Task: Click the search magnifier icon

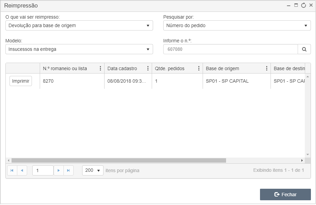Action: pyautogui.click(x=304, y=49)
